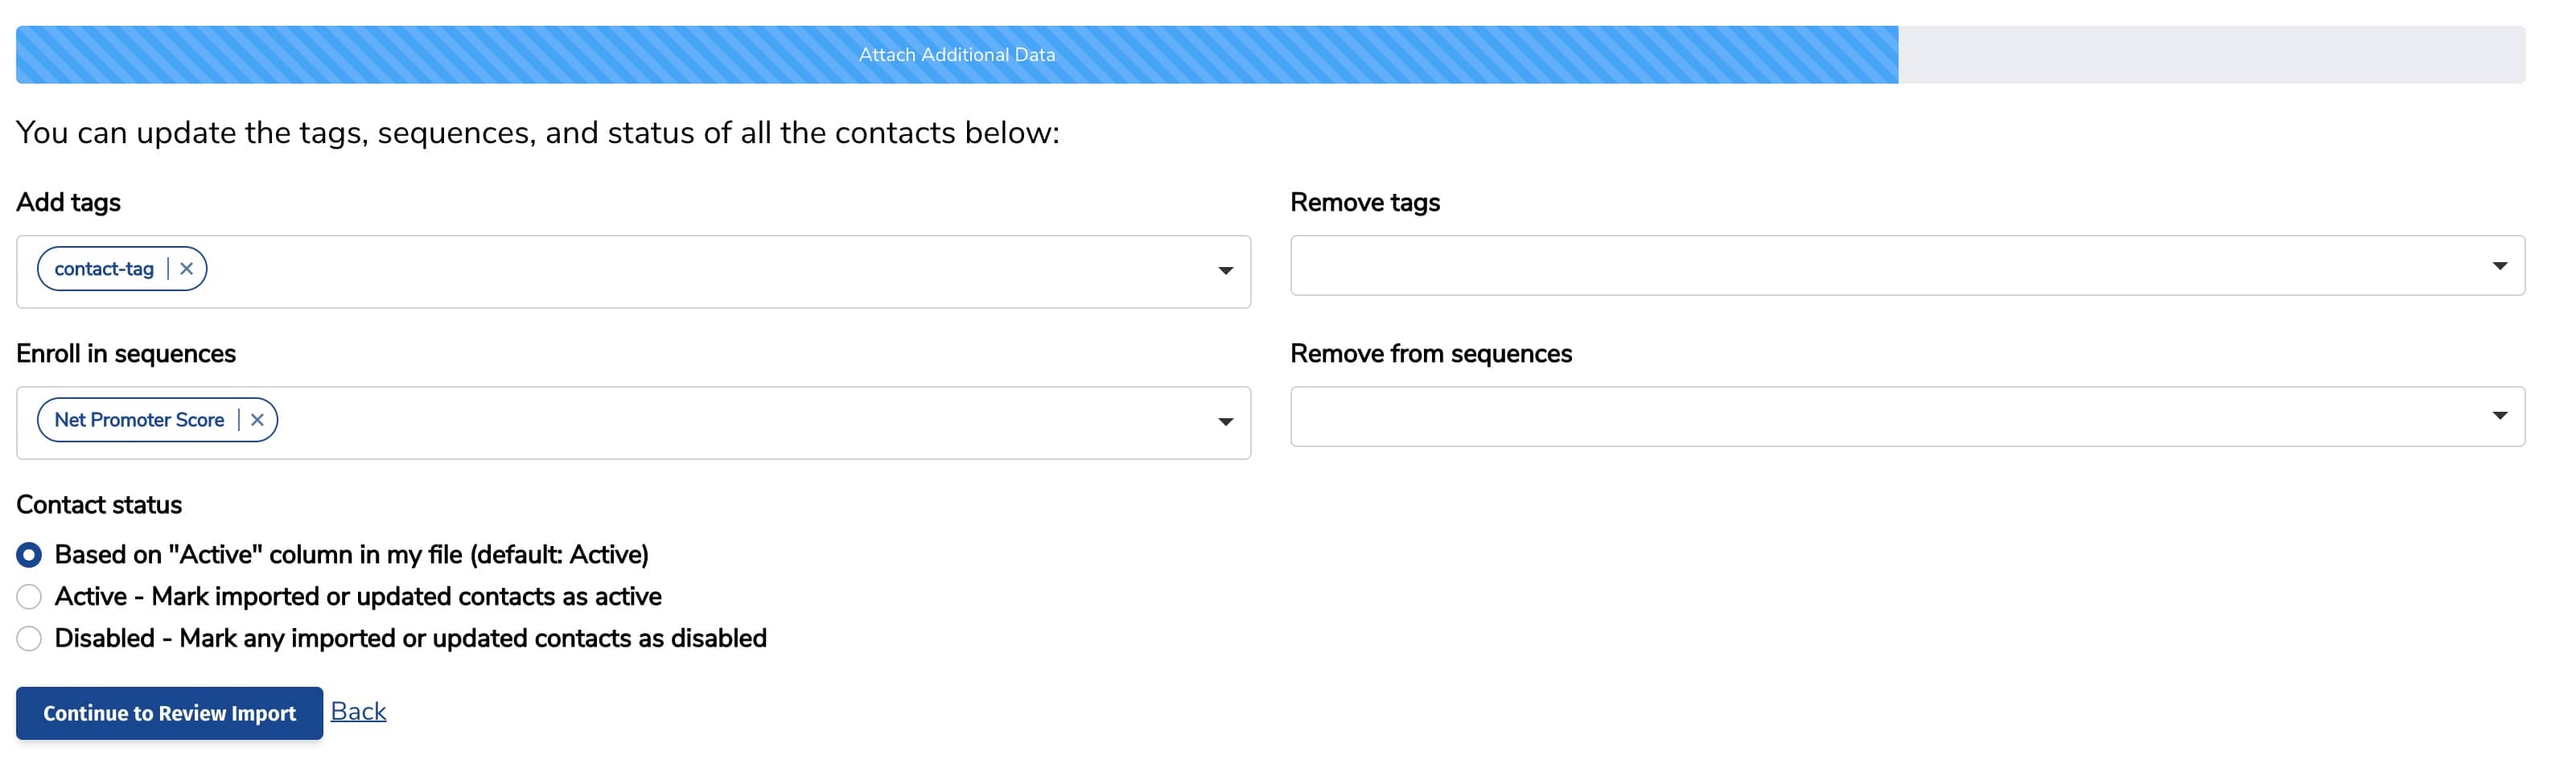Expand the Enroll in sequences dropdown
The width and height of the screenshot is (2576, 764).
[1224, 422]
